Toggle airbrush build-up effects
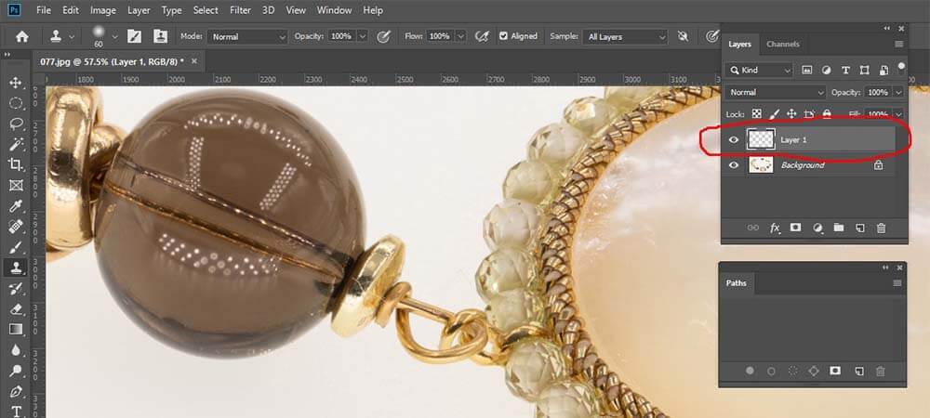The image size is (930, 418). pos(482,37)
